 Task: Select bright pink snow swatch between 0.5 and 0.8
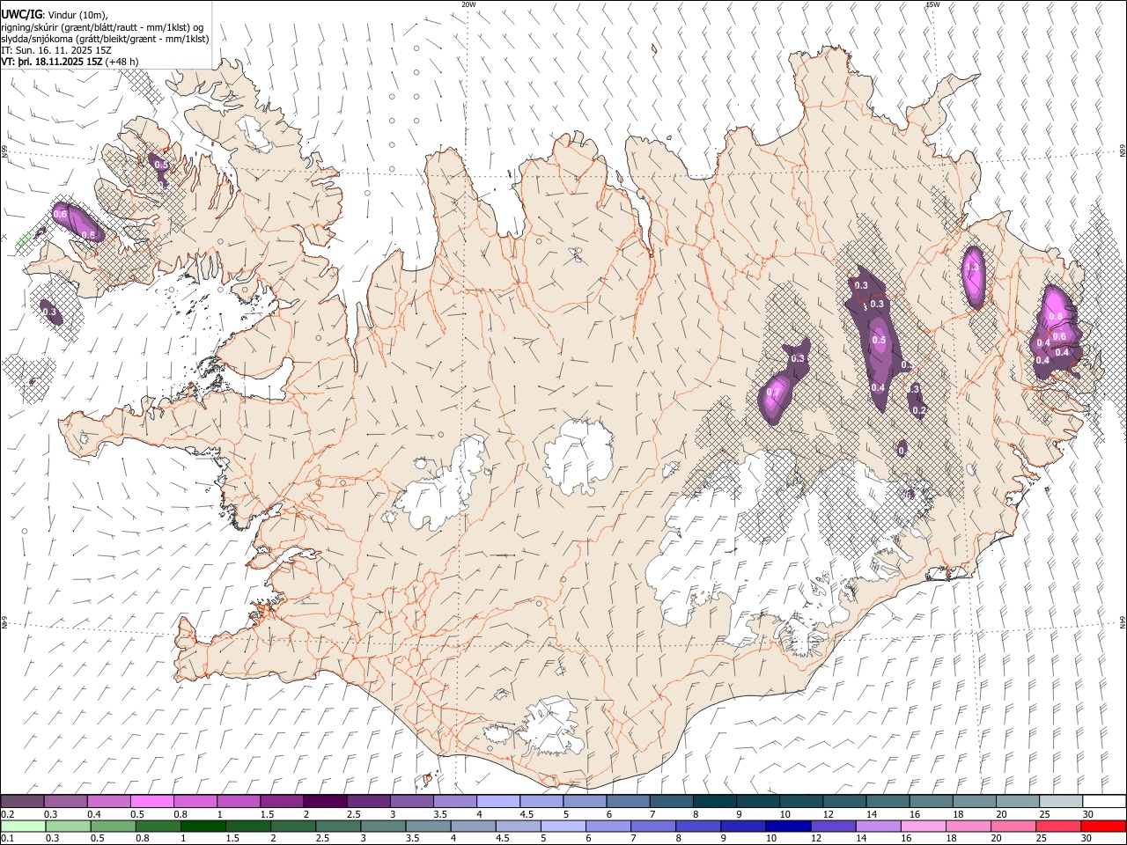point(151,801)
